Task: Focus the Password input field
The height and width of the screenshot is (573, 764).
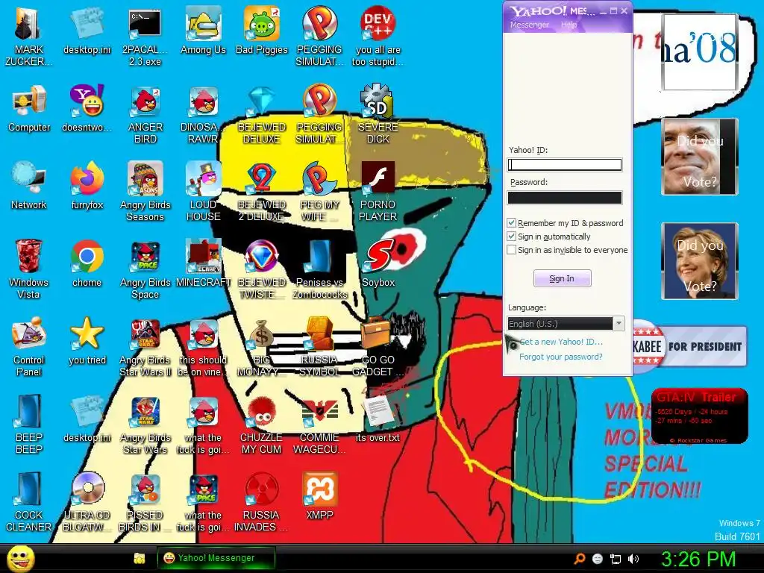Action: tap(565, 197)
